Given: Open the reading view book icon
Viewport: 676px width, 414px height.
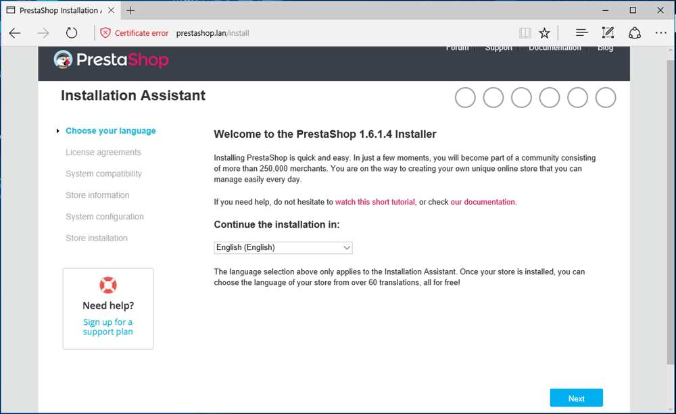Looking at the screenshot, I should (525, 33).
